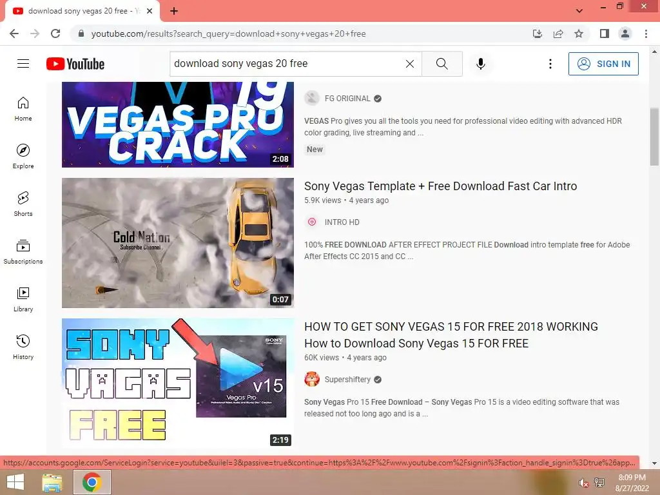Visit the INTRO HD channel
The height and width of the screenshot is (495, 660).
(x=342, y=222)
